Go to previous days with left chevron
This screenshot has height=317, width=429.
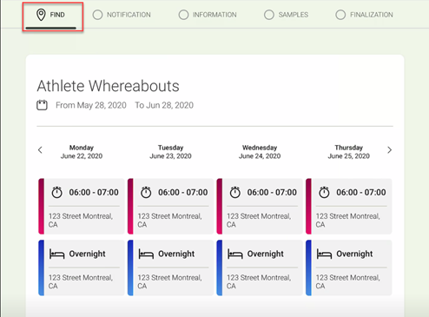pyautogui.click(x=40, y=150)
